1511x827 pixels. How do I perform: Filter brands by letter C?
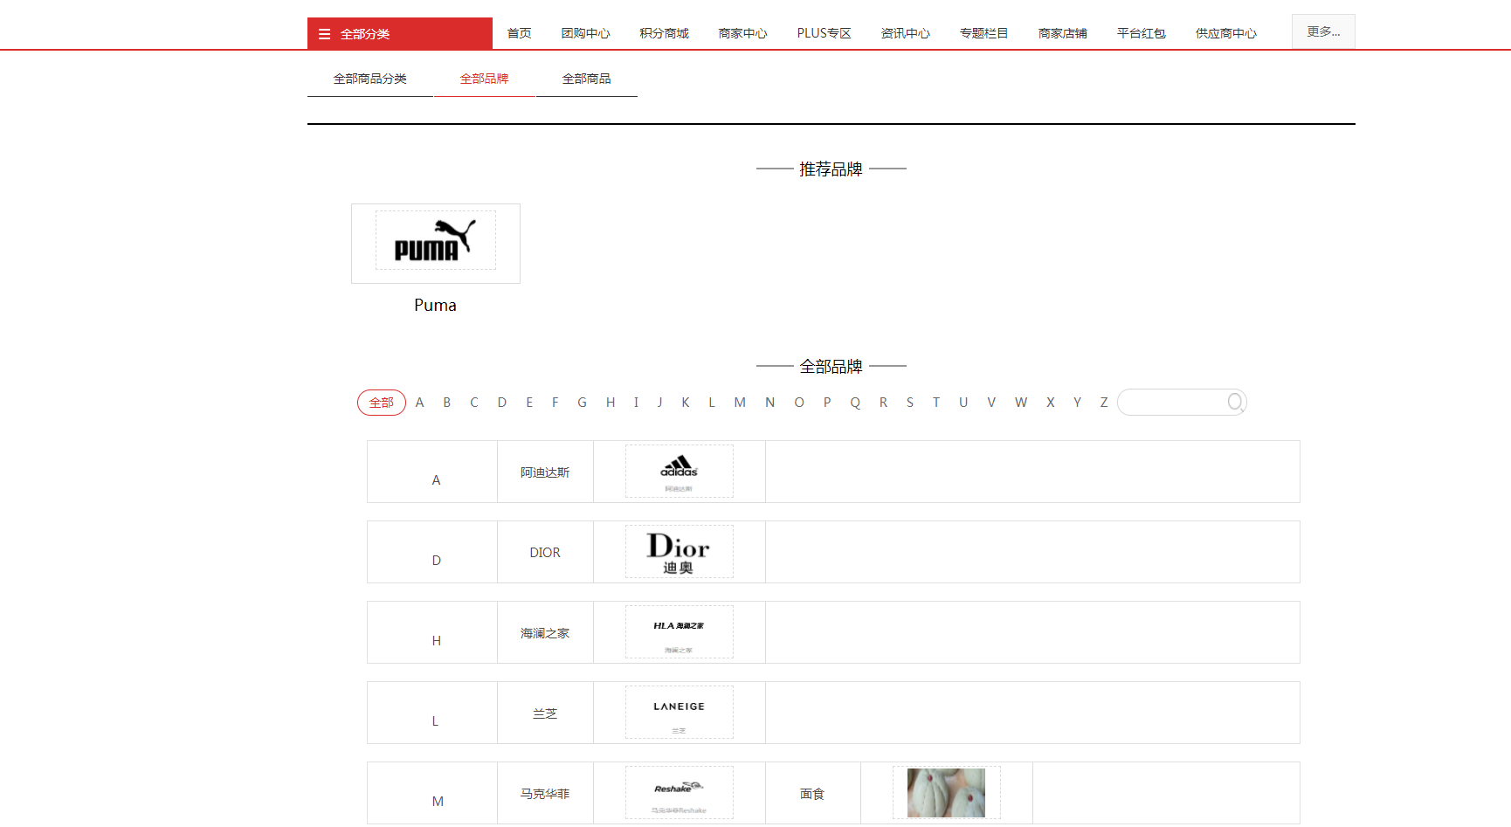(474, 403)
